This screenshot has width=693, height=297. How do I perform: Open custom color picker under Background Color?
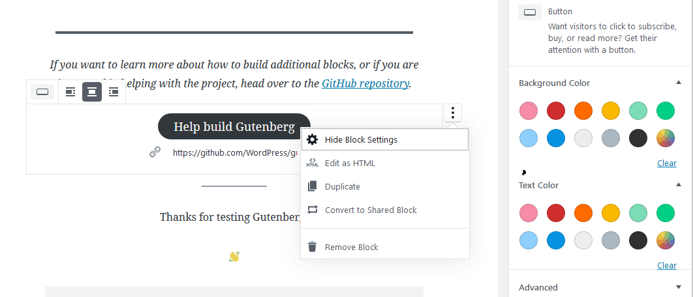tap(665, 138)
